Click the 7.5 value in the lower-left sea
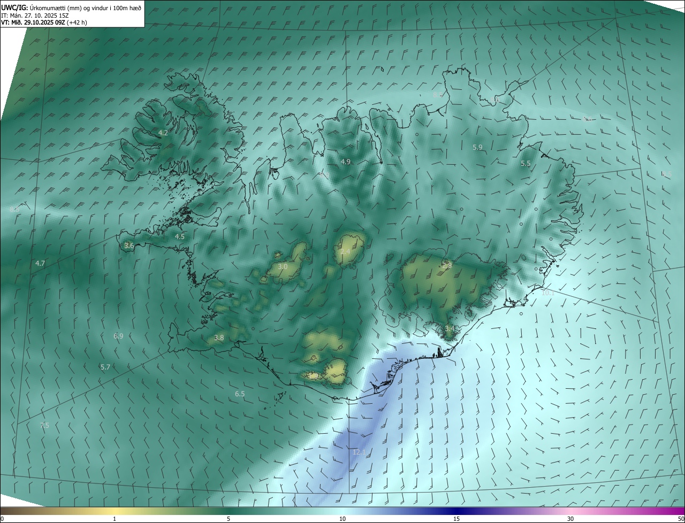 pos(44,425)
